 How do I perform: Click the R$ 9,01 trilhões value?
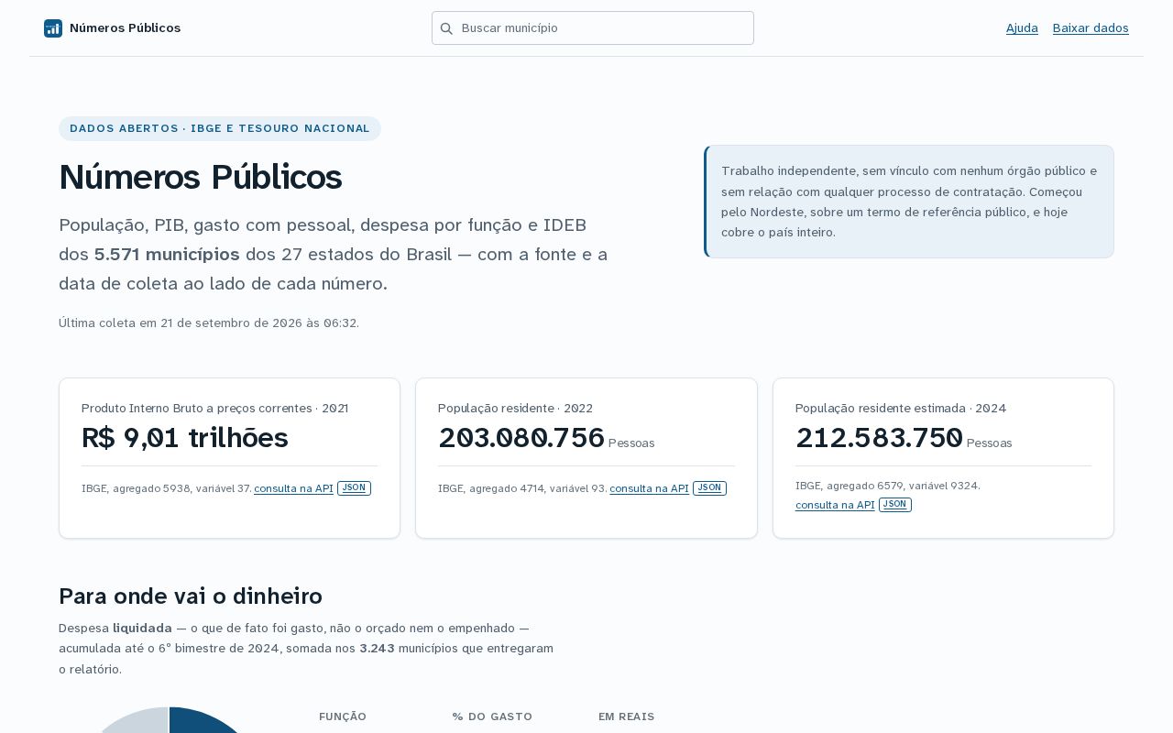[x=185, y=438]
